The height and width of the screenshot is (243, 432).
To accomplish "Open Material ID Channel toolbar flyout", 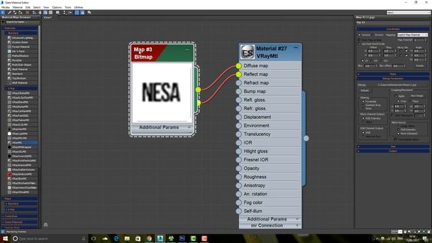I will point(57,12).
